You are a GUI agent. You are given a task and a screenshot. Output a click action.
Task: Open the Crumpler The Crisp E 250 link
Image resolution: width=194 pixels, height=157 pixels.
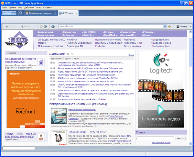click(x=119, y=141)
